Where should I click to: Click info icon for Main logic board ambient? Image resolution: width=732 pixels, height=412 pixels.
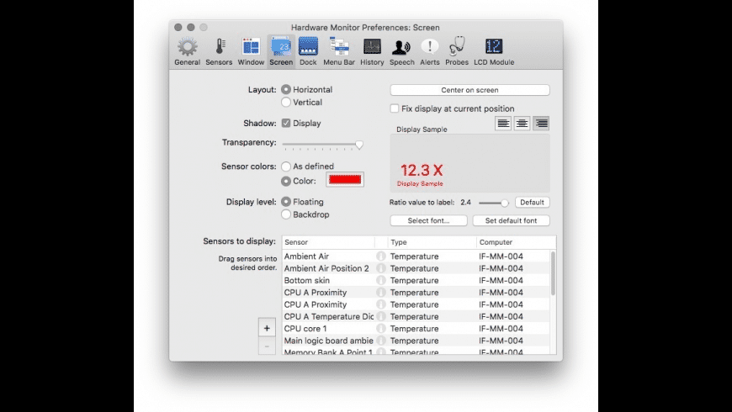pyautogui.click(x=381, y=341)
